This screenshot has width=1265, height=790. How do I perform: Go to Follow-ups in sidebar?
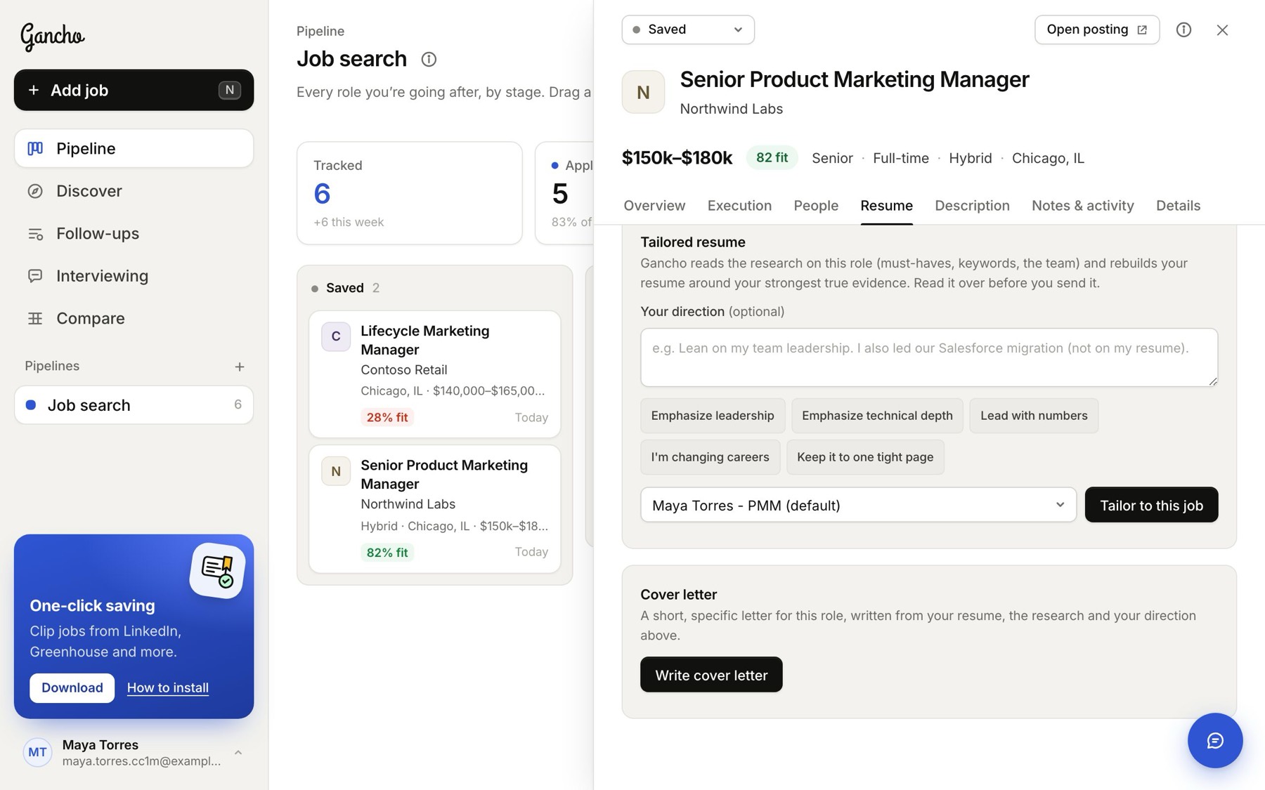[x=134, y=233]
